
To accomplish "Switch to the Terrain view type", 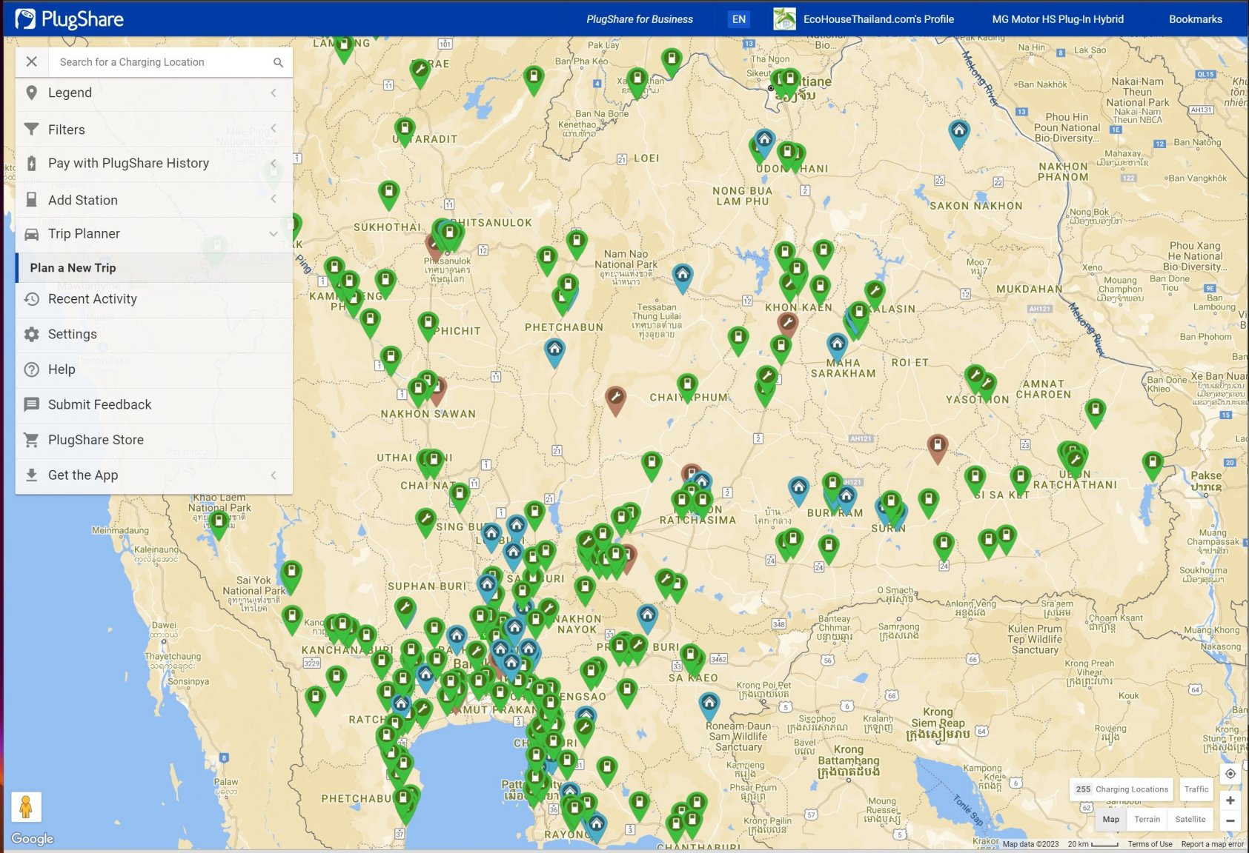I will click(x=1147, y=819).
